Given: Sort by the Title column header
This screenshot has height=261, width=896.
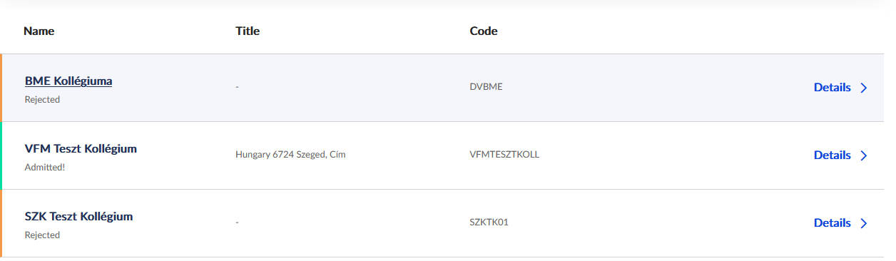Looking at the screenshot, I should pyautogui.click(x=248, y=31).
